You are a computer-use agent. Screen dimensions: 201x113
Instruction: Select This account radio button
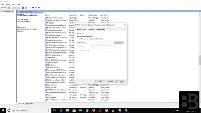(x=78, y=43)
